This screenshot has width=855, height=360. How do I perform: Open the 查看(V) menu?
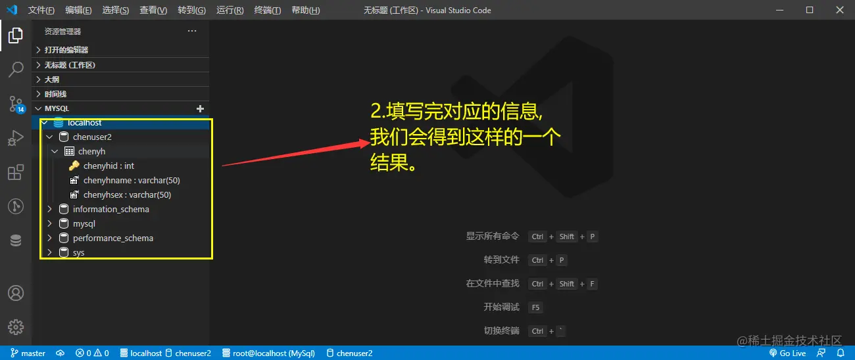click(153, 11)
